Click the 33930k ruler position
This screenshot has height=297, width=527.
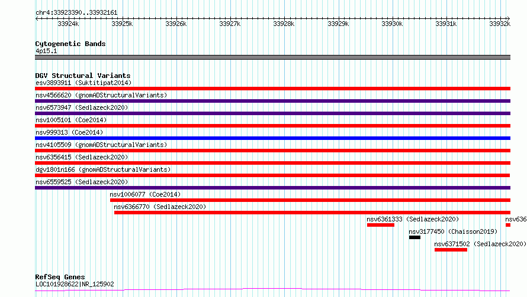coord(392,24)
